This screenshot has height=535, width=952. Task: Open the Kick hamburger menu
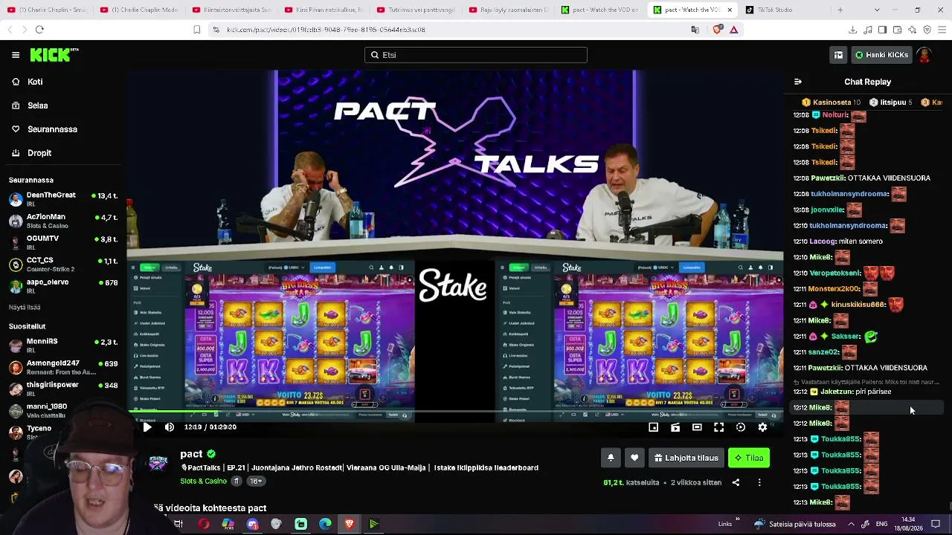coord(16,55)
